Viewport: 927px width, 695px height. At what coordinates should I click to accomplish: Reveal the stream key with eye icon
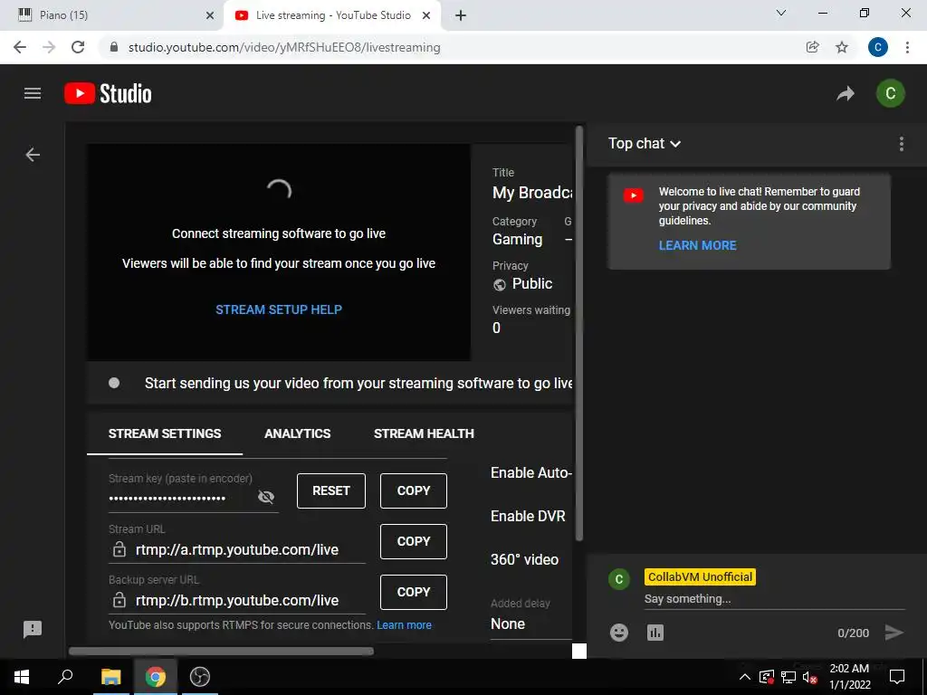tap(266, 497)
